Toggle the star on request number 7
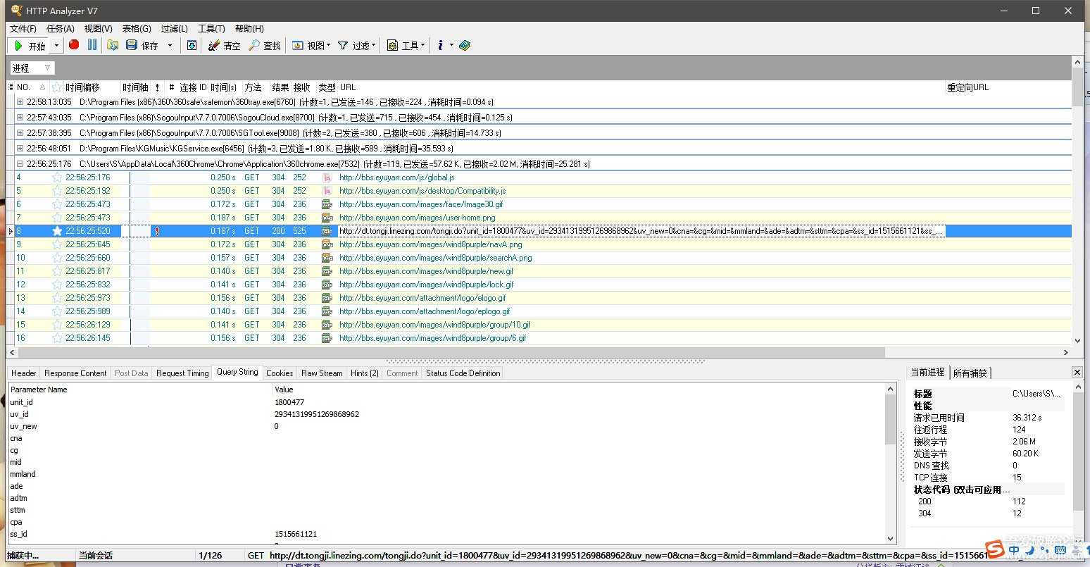 tap(57, 218)
